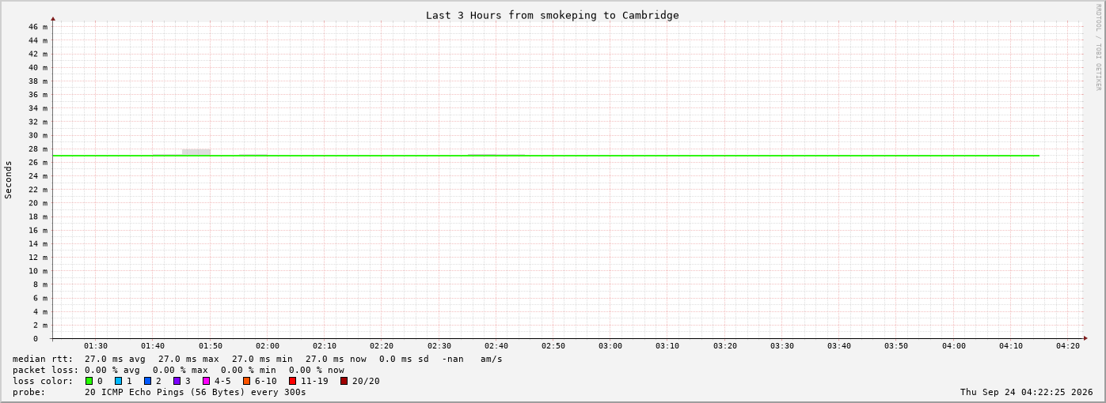
Task: Click the blue loss color 2 swatch
Action: pyautogui.click(x=148, y=381)
